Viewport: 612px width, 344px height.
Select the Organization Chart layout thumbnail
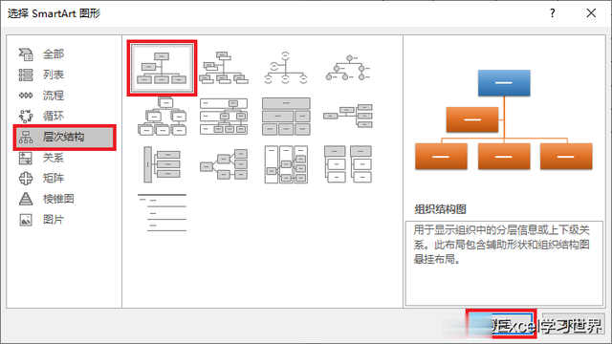tap(162, 68)
